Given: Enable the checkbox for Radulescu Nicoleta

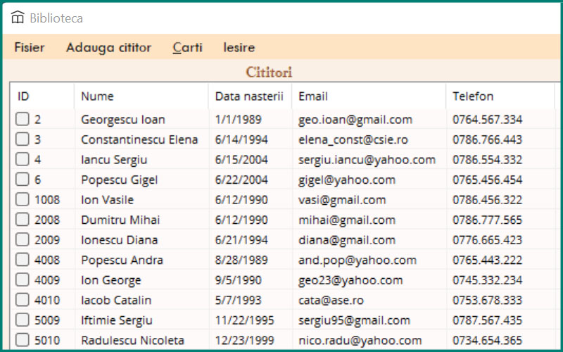Looking at the screenshot, I should pos(23,341).
